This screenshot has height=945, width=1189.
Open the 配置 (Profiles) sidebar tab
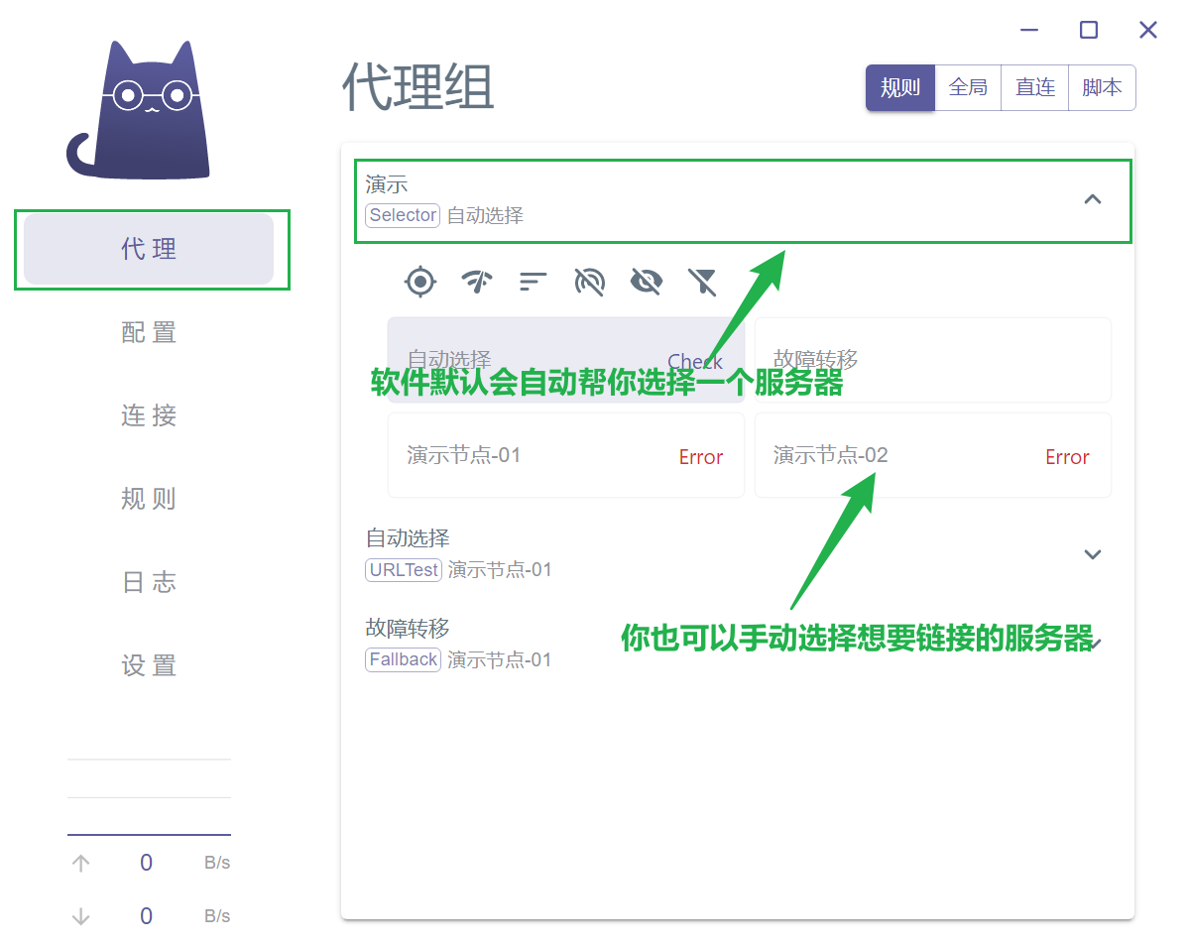coord(149,332)
